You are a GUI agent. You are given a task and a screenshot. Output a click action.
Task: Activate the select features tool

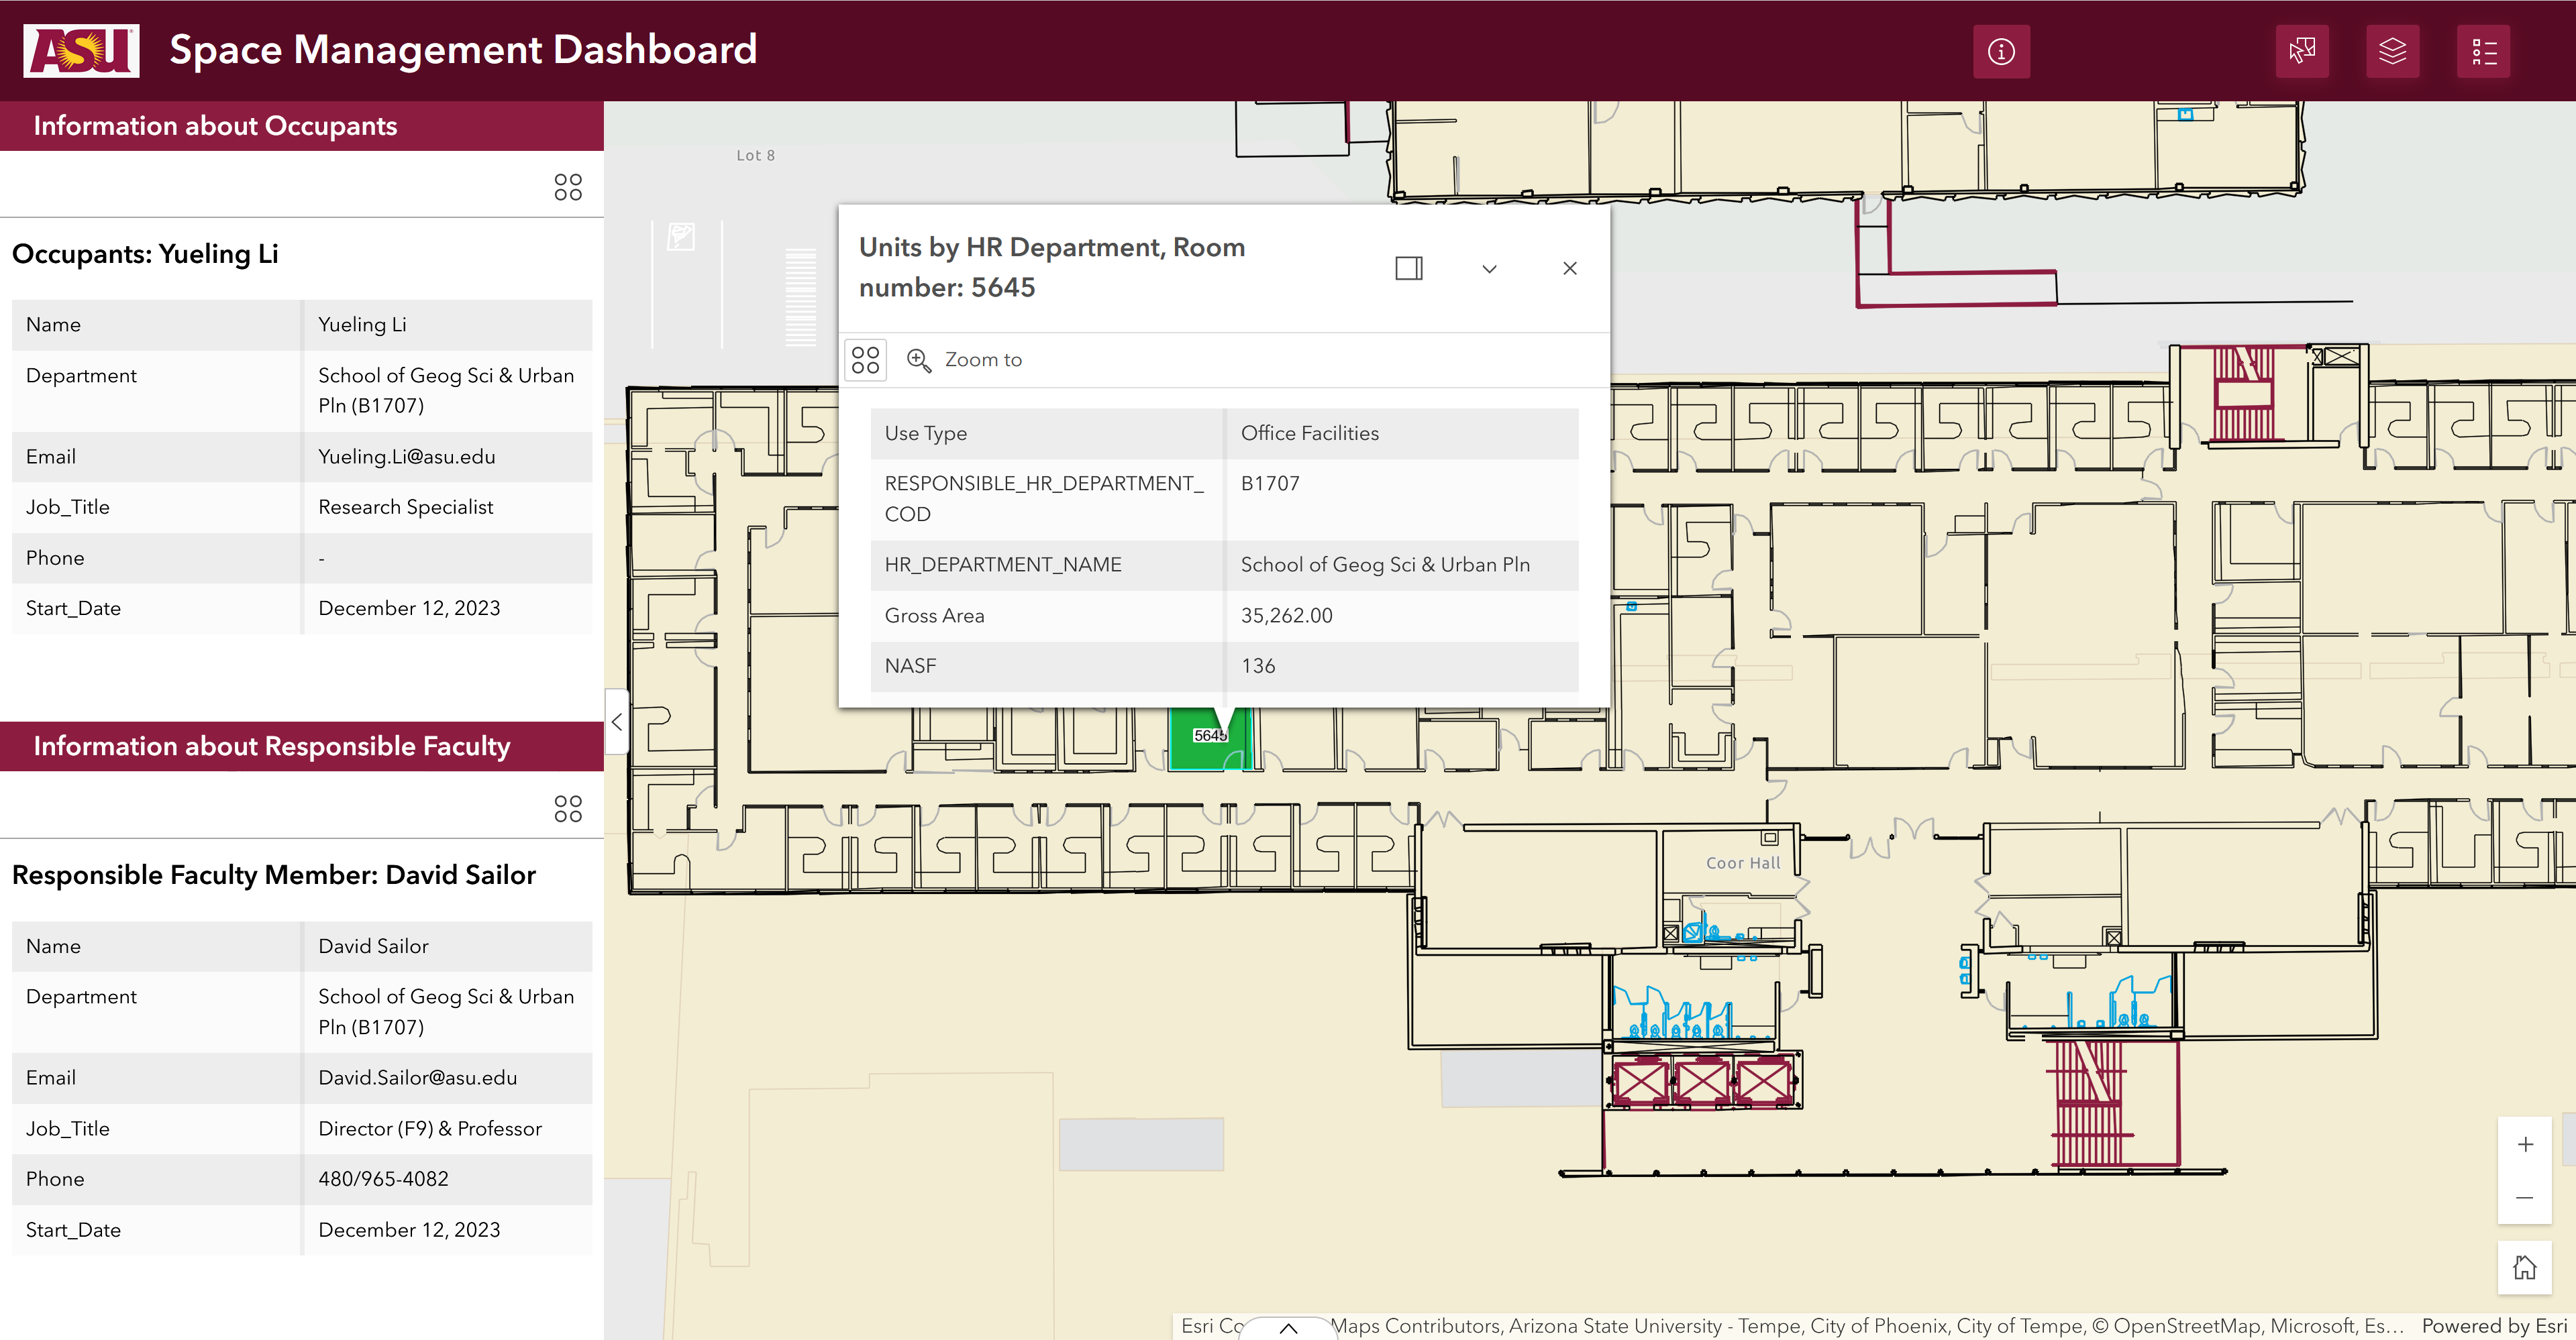[2301, 51]
